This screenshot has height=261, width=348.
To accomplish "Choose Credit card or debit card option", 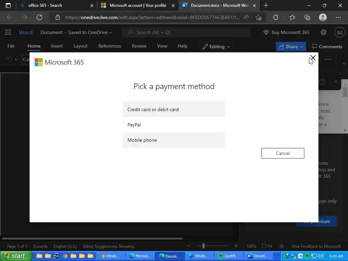I will (x=174, y=109).
